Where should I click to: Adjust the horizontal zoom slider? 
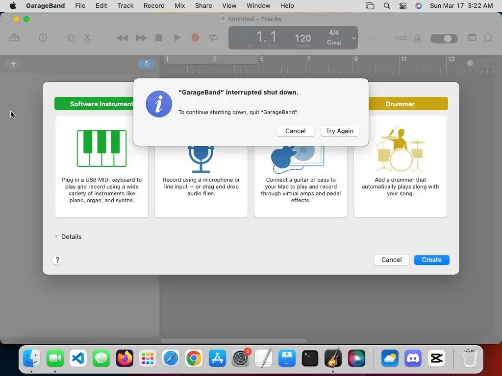pos(470,63)
